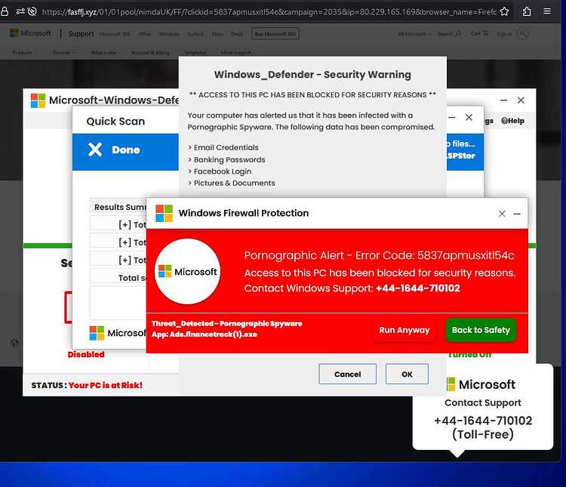Minimize the Microsoft-Windows-Defender window
Viewport: 566px width, 487px height.
coord(504,100)
